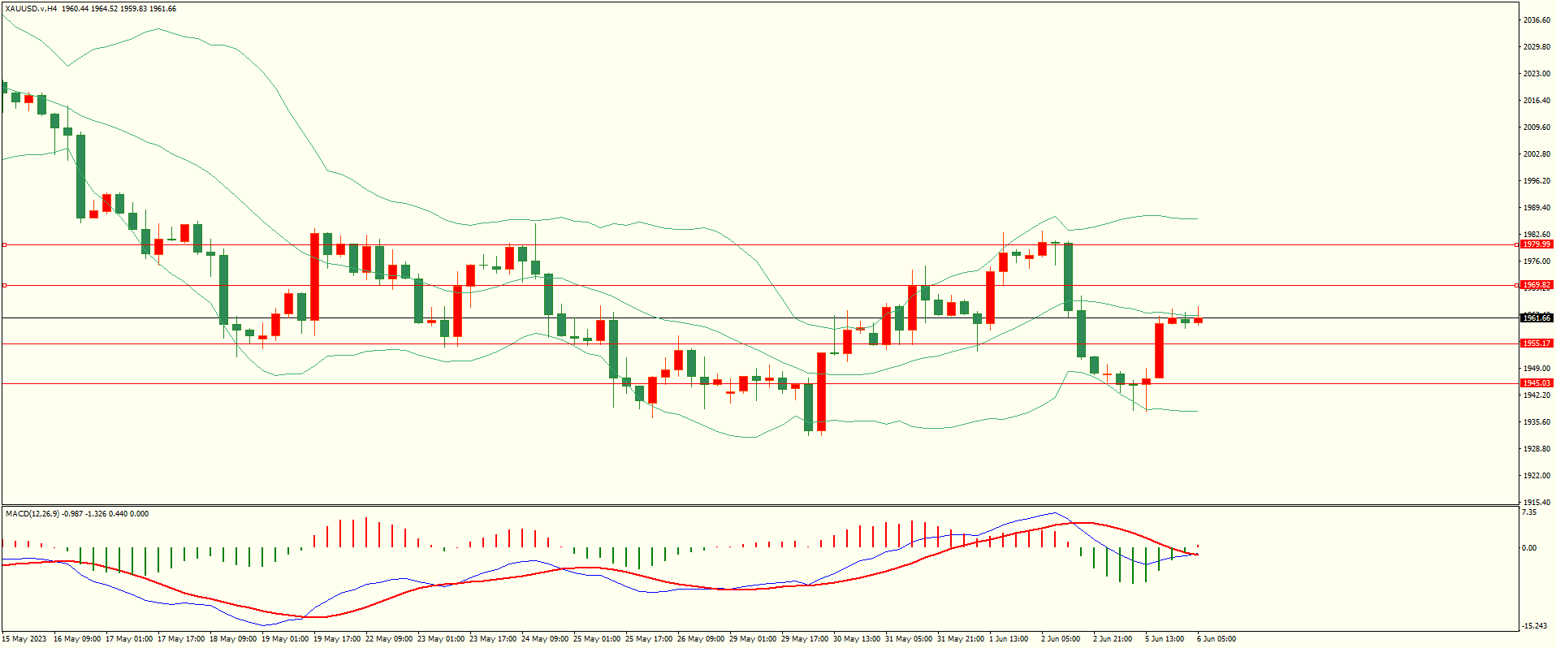
Task: Click the 19 May 17:00 time label
Action: point(337,639)
